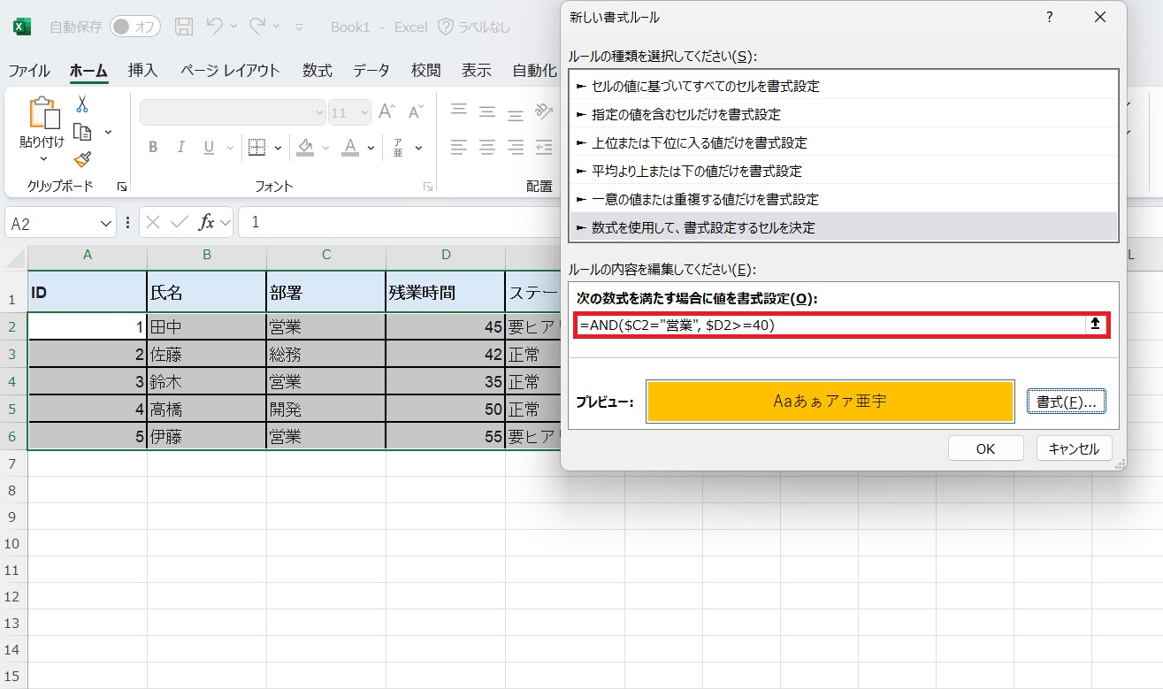The image size is (1163, 689).
Task: Open the データ ribbon tab
Action: (x=371, y=71)
